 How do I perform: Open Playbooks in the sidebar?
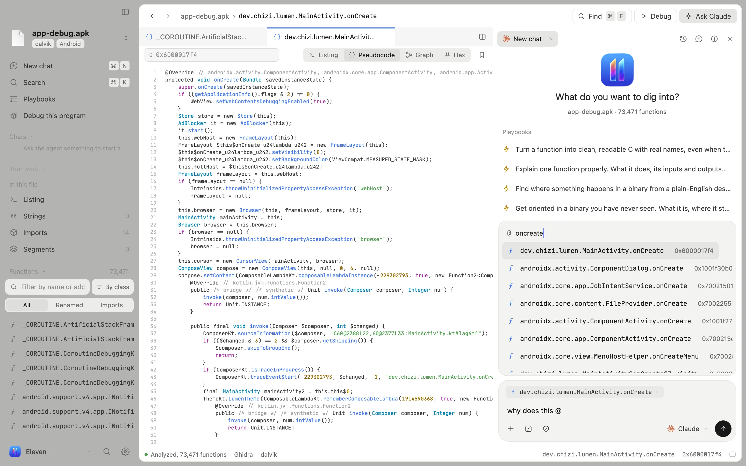69,99
